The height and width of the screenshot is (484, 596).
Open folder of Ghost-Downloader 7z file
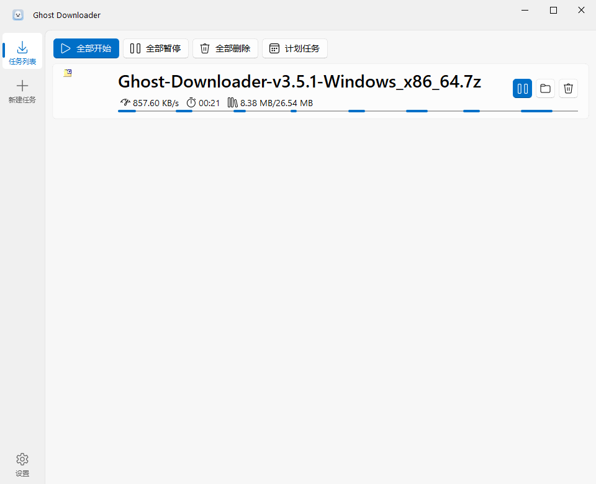pyautogui.click(x=545, y=89)
